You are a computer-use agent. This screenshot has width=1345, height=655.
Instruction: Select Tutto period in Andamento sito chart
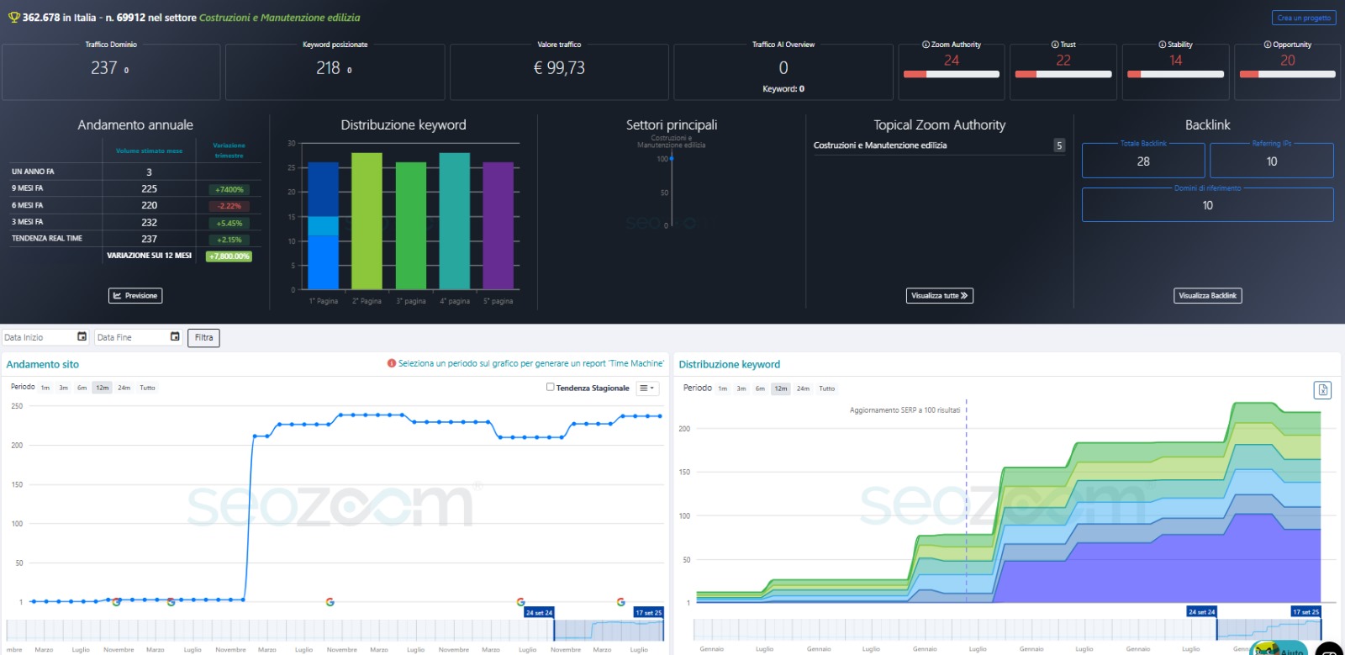tap(147, 388)
